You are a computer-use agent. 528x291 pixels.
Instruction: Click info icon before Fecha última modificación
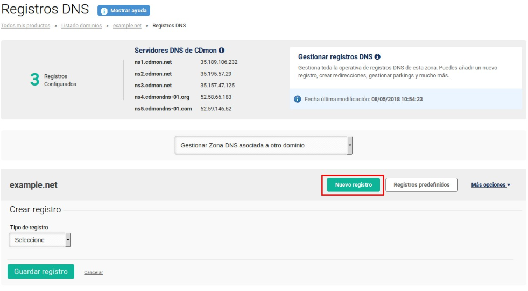pyautogui.click(x=297, y=99)
